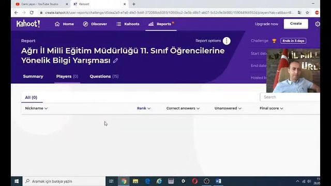Screen dimensions: 331x186
Task: Click the webcam overlay video
Action: pos(293,71)
